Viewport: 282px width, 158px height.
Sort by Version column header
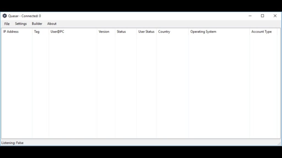tap(106, 32)
